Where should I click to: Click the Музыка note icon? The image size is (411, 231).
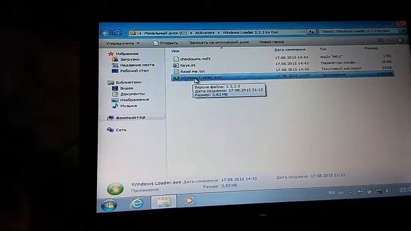click(115, 106)
